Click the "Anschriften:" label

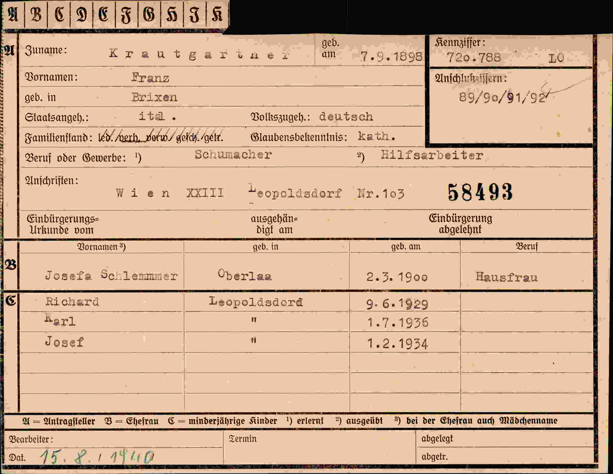[x=52, y=181]
